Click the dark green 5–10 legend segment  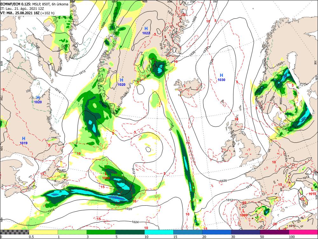coord(130,232)
